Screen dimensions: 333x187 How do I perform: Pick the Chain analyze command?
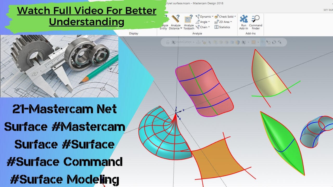pyautogui.click(x=202, y=27)
